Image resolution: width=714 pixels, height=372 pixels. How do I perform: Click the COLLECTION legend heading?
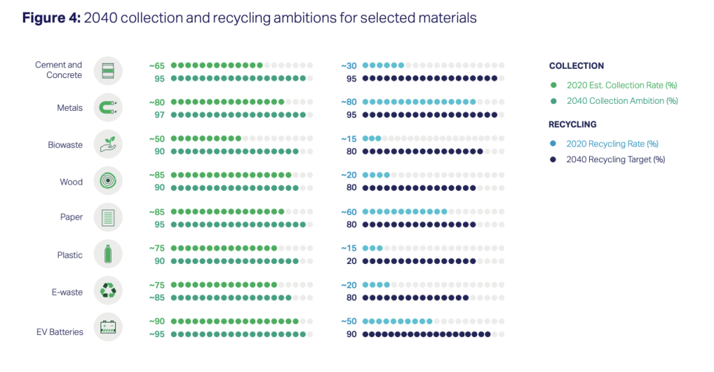tap(576, 66)
